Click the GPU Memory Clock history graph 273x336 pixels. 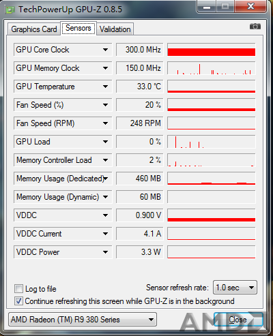[212, 68]
